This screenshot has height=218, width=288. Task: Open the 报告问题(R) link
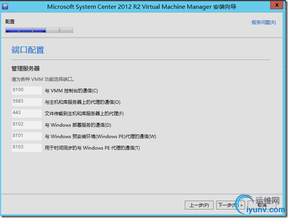[264, 22]
